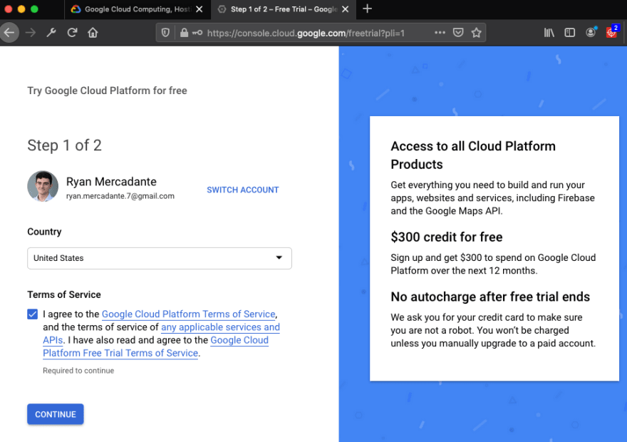Image resolution: width=627 pixels, height=442 pixels.
Task: Click Ryan Mercadante's profile photo
Action: coord(43,186)
